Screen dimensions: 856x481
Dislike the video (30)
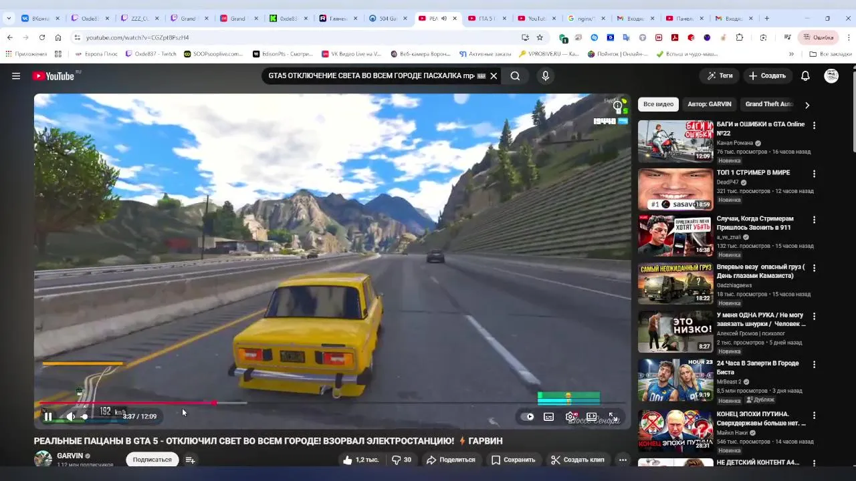point(401,460)
